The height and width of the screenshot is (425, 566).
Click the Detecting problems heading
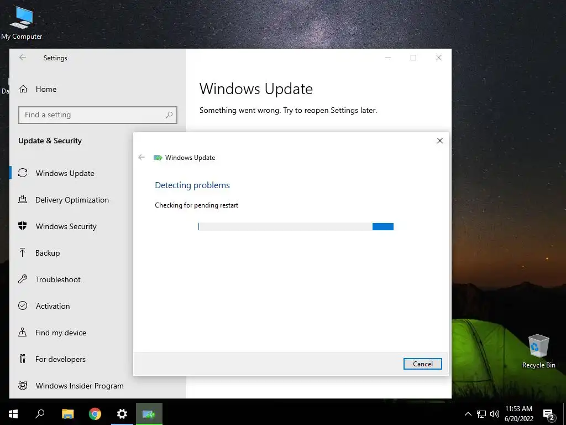(192, 185)
